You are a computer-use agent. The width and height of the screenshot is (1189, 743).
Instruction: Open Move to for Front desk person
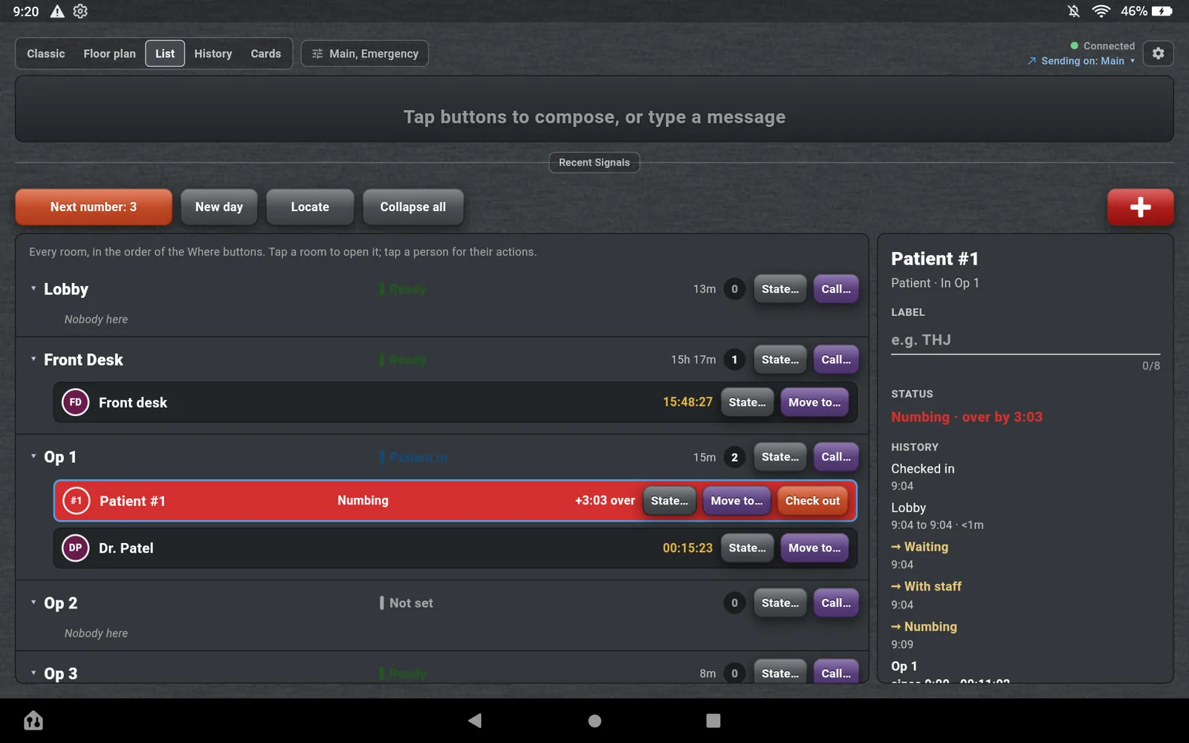click(814, 403)
